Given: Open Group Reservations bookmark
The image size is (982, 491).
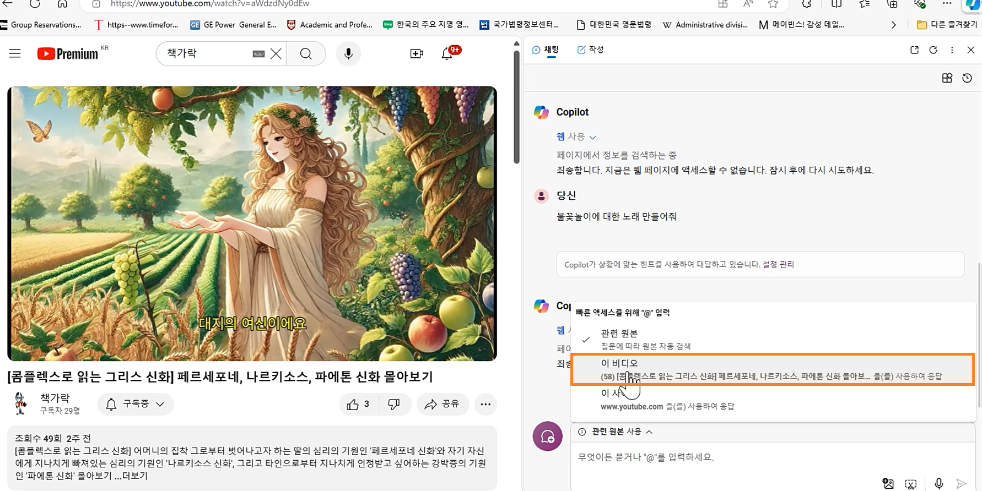Looking at the screenshot, I should pos(41,25).
